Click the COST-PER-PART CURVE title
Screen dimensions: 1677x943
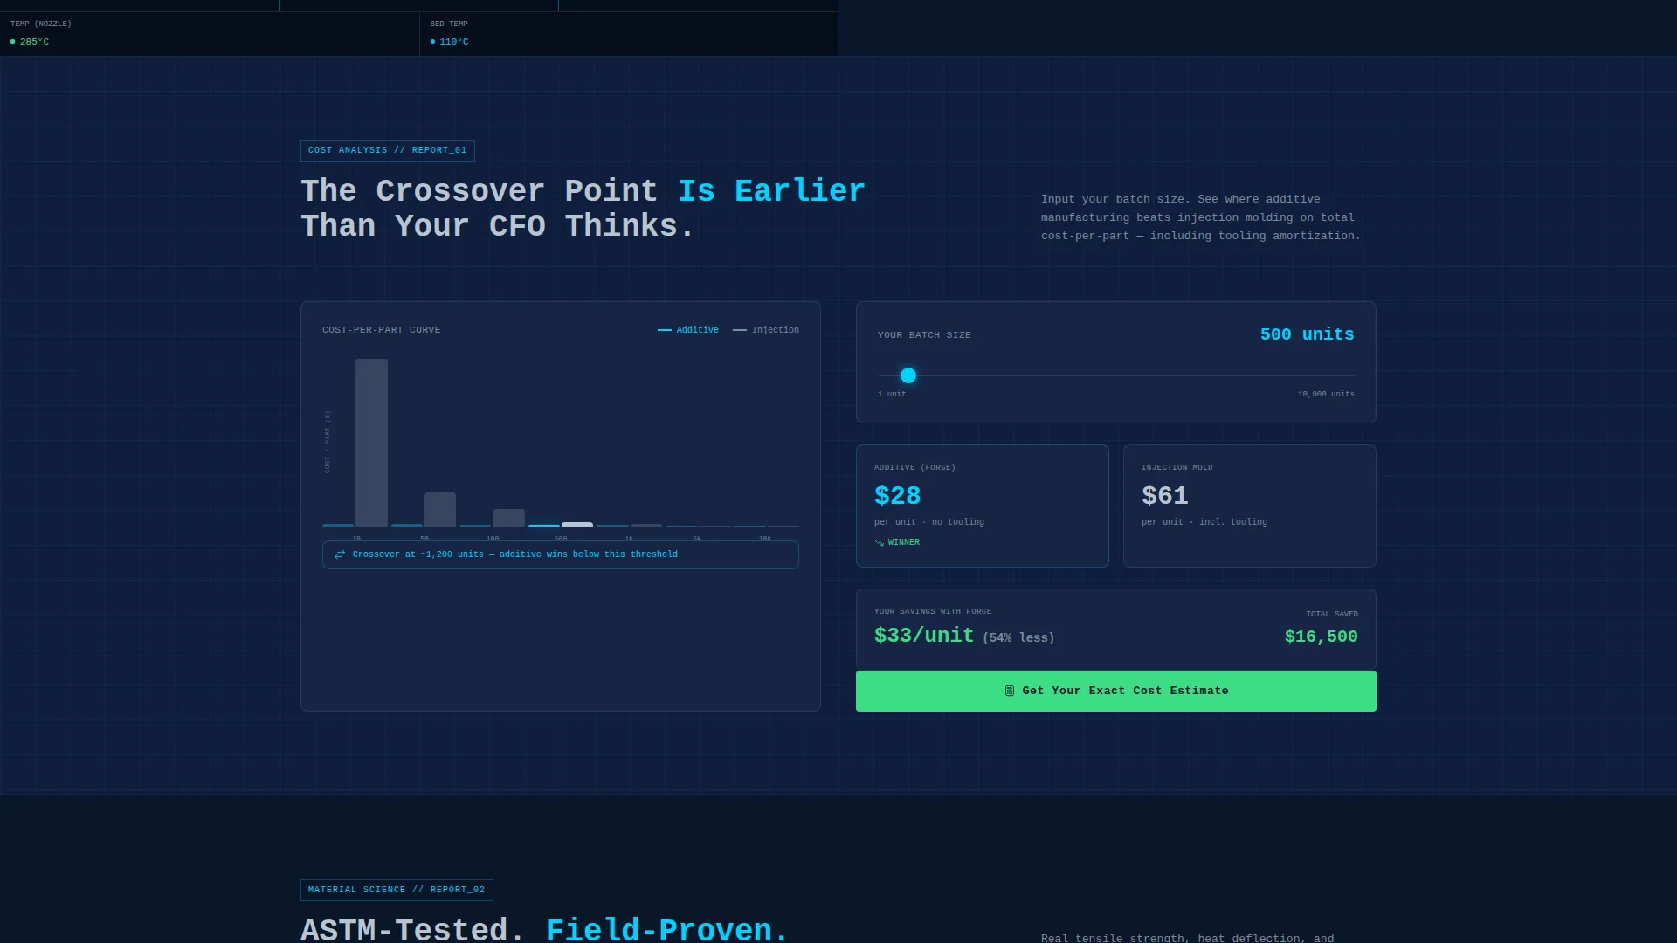coord(382,330)
